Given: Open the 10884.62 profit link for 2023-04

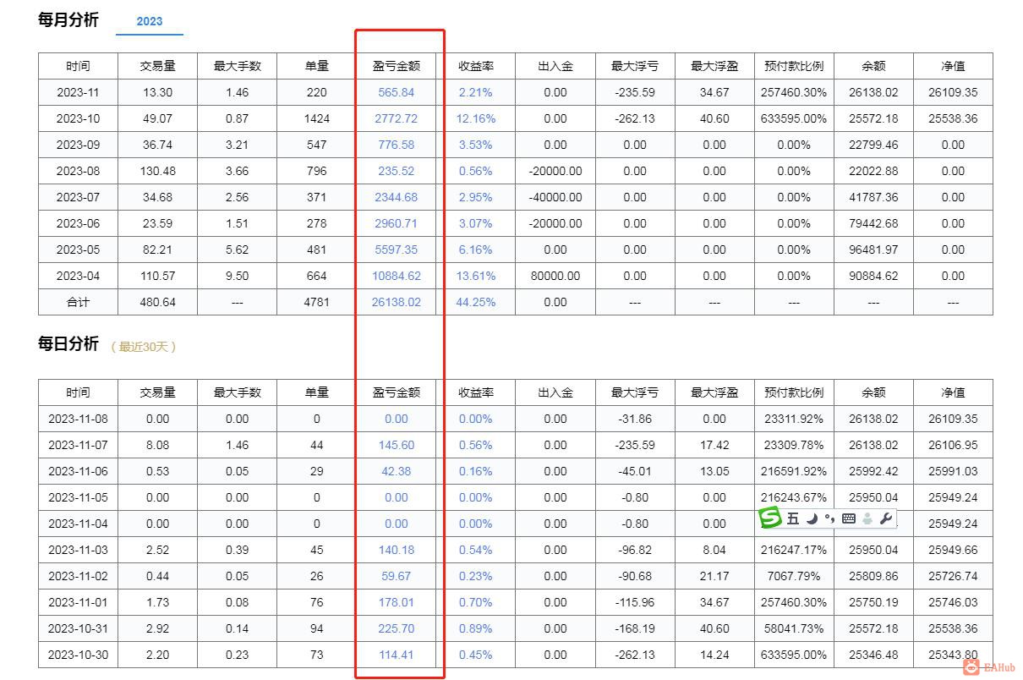Looking at the screenshot, I should (x=396, y=276).
